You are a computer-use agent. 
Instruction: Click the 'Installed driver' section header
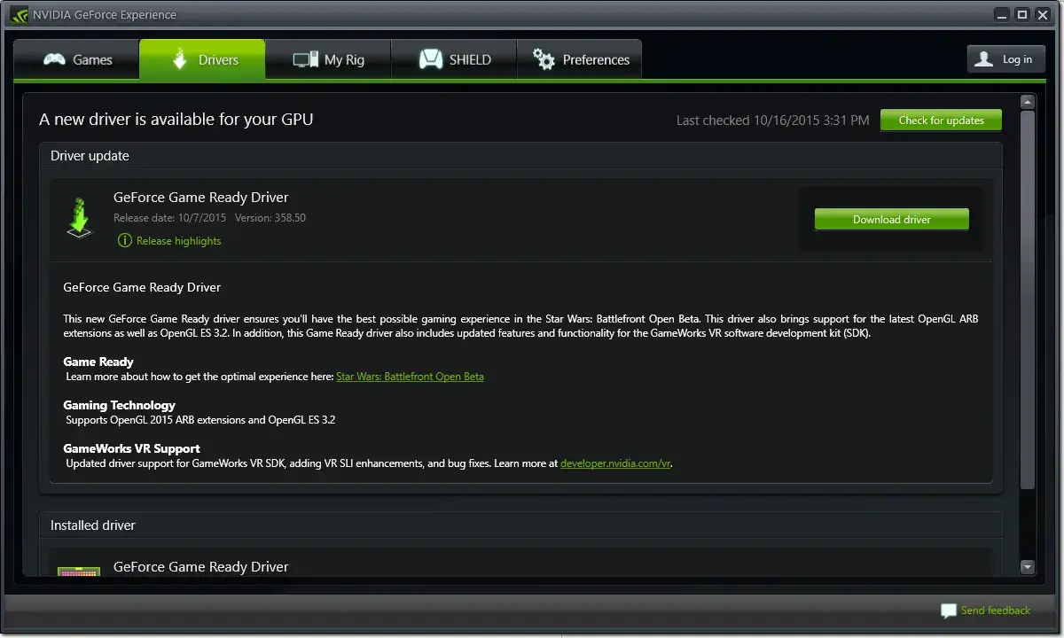tap(93, 525)
